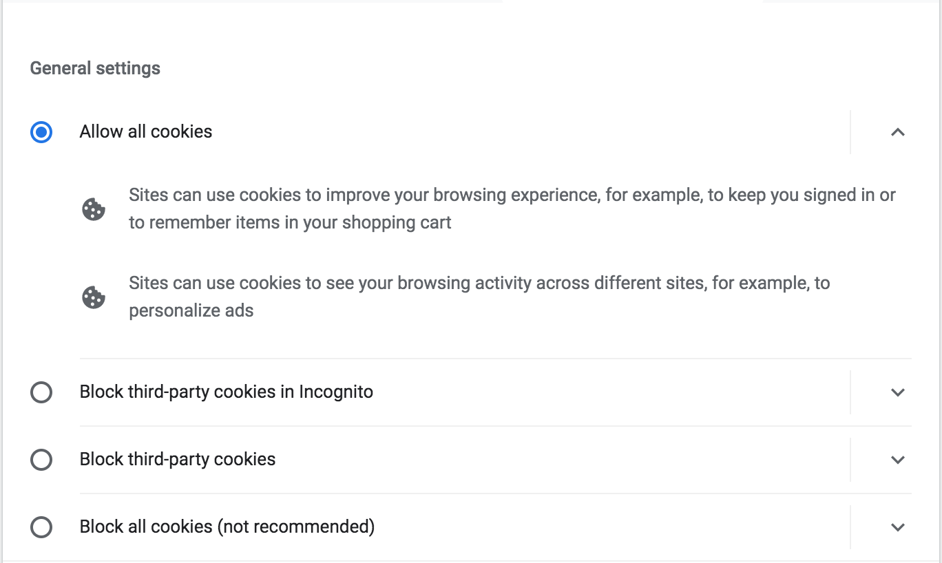Click the 'Block third-party cookies' label text
Viewport: 942px width, 563px height.
[178, 459]
